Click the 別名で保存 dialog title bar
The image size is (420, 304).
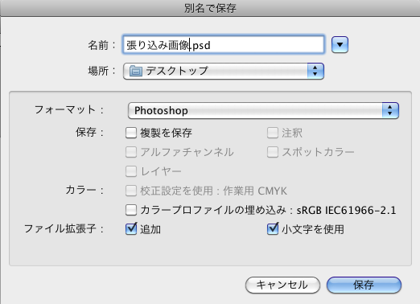click(x=210, y=8)
